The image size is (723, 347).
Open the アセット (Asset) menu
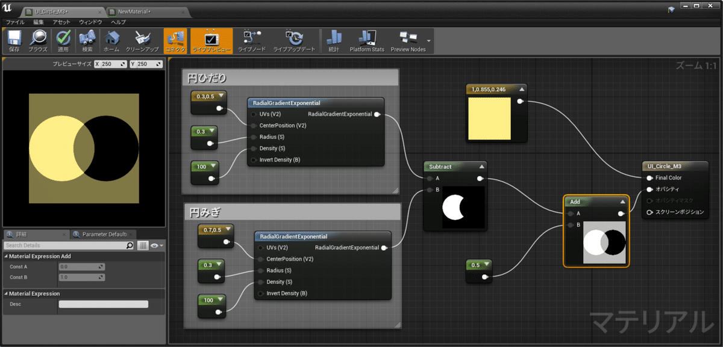[x=61, y=22]
